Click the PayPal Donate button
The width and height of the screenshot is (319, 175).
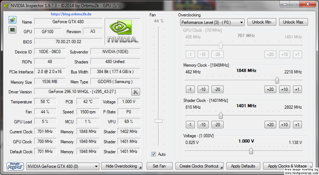click(x=15, y=166)
